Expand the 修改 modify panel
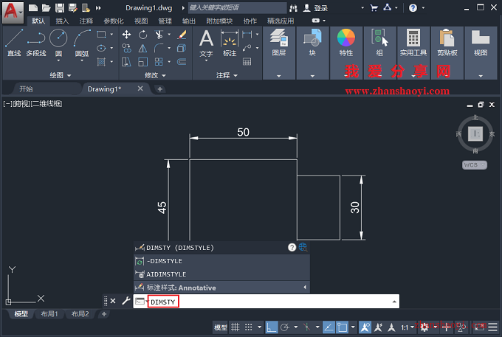 coord(155,75)
